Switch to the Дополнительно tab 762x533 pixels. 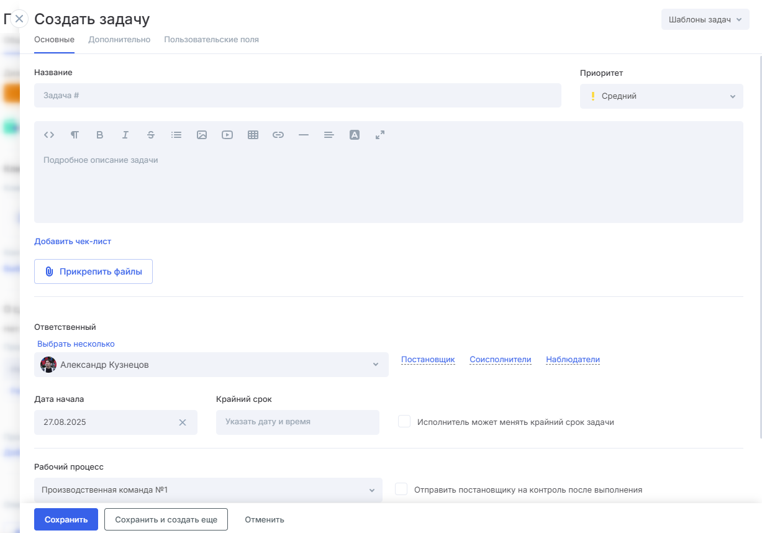(x=119, y=40)
